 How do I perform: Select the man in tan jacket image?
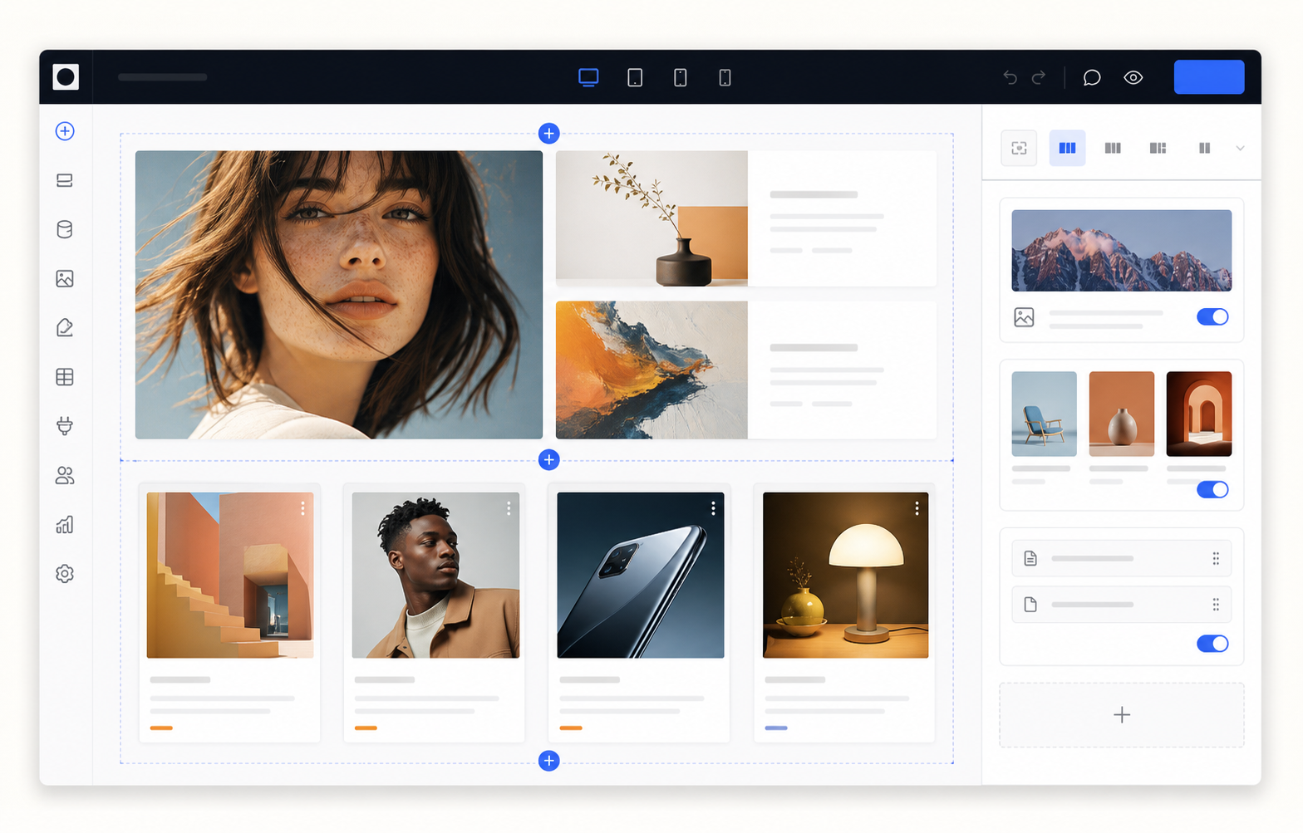(x=435, y=575)
